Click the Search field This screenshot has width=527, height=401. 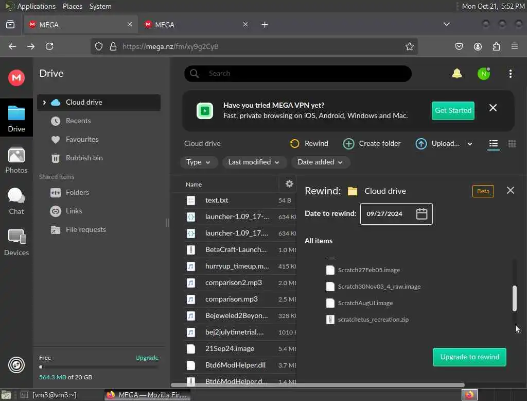click(298, 73)
